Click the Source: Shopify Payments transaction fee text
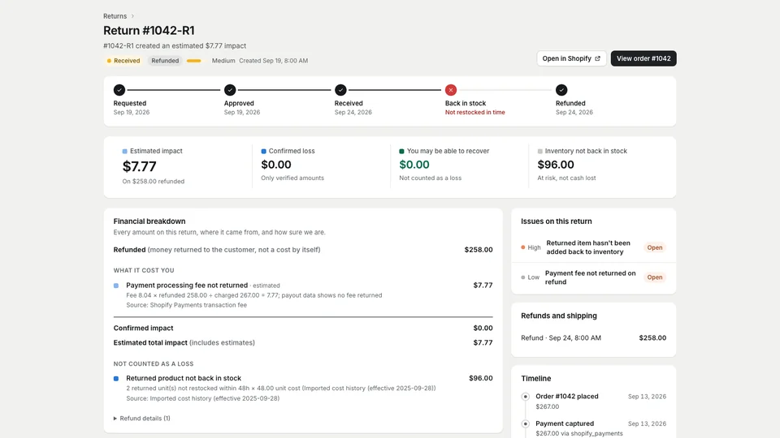Viewport: 780px width, 438px height. point(187,305)
